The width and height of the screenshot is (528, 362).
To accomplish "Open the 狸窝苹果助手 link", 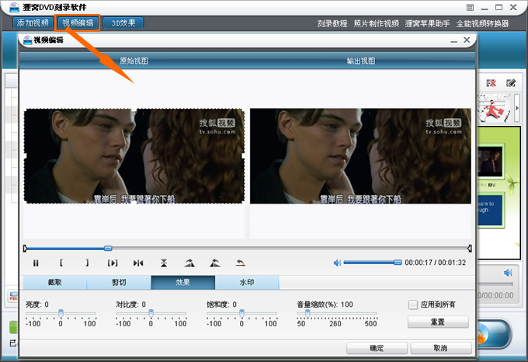I will pyautogui.click(x=427, y=23).
